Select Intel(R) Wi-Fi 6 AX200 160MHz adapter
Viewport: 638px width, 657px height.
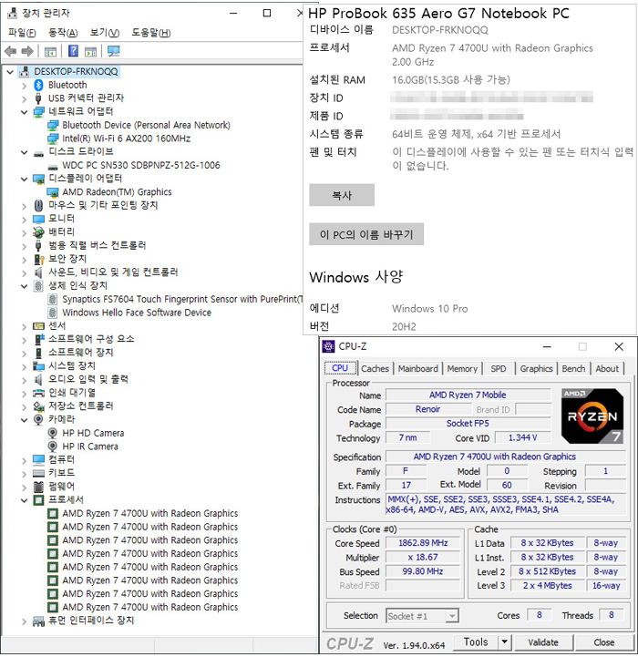[x=126, y=139]
